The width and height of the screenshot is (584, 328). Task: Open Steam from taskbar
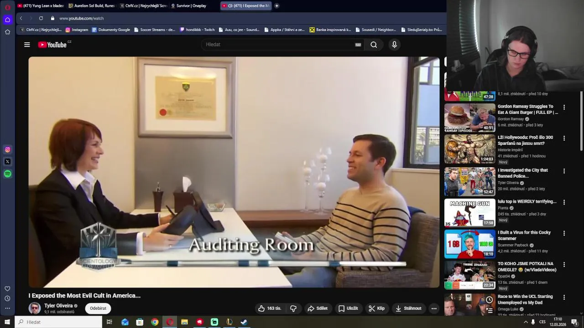pos(244,322)
